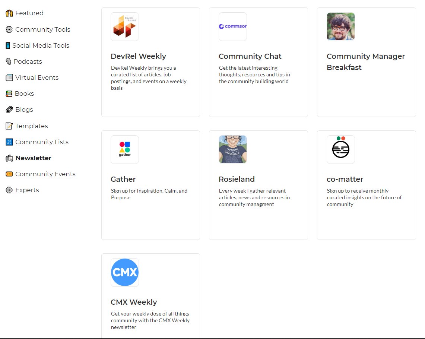Switch to the Community Events category
Viewport: 425px width, 339px height.
tap(45, 174)
